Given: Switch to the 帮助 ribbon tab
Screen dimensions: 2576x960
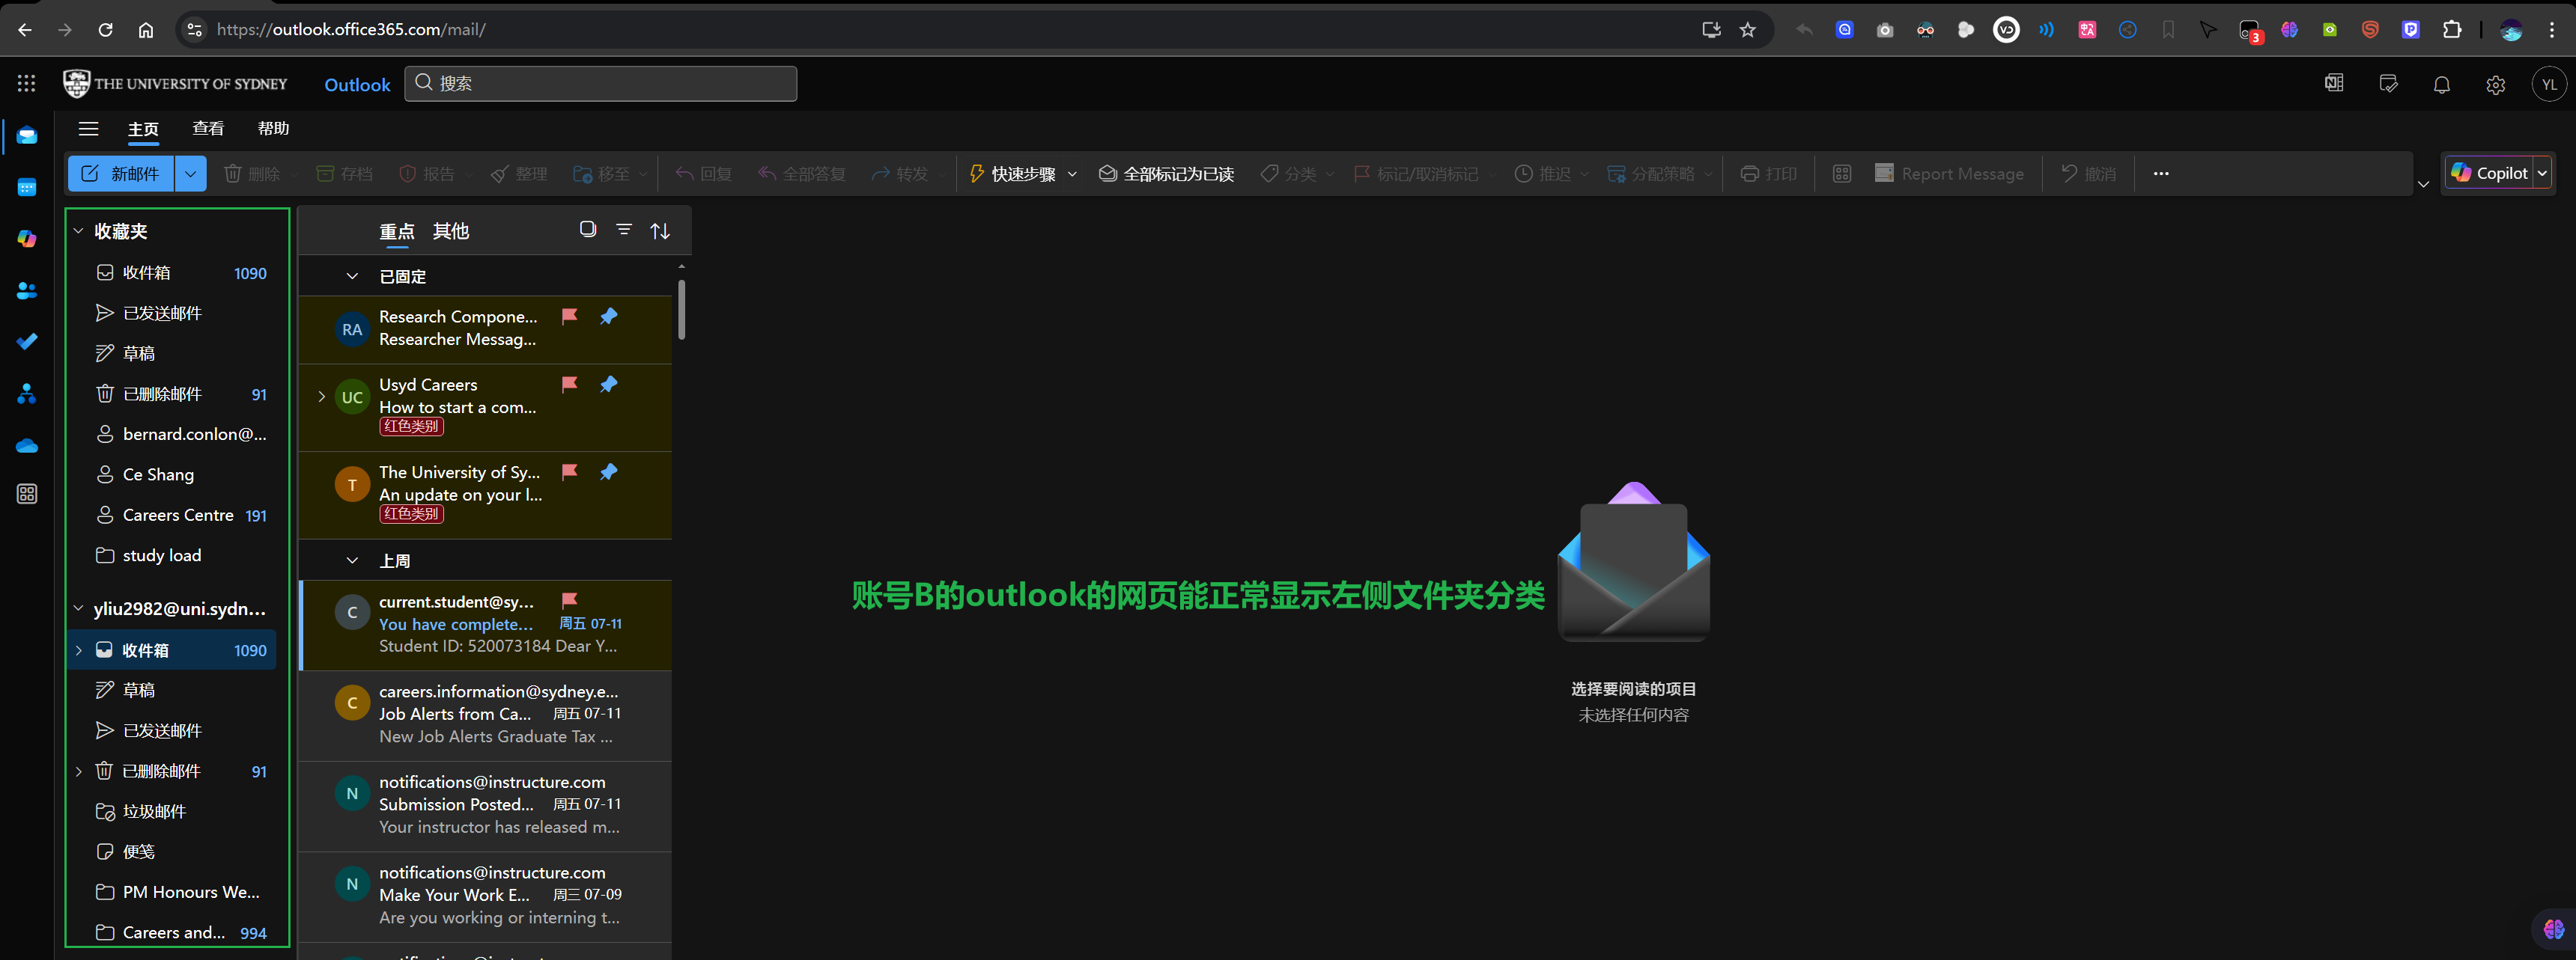Looking at the screenshot, I should pyautogui.click(x=273, y=129).
